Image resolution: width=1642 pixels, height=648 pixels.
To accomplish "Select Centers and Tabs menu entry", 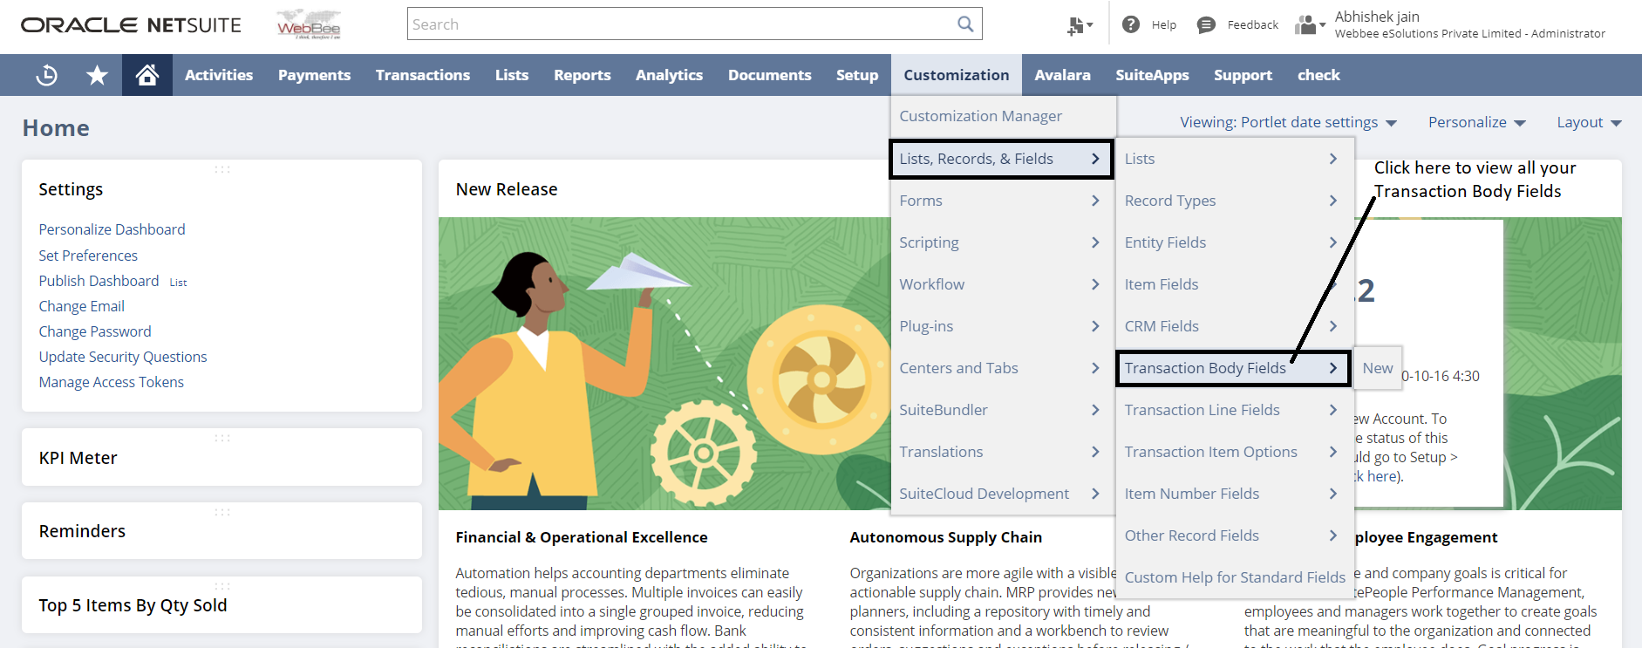I will (x=1003, y=368).
